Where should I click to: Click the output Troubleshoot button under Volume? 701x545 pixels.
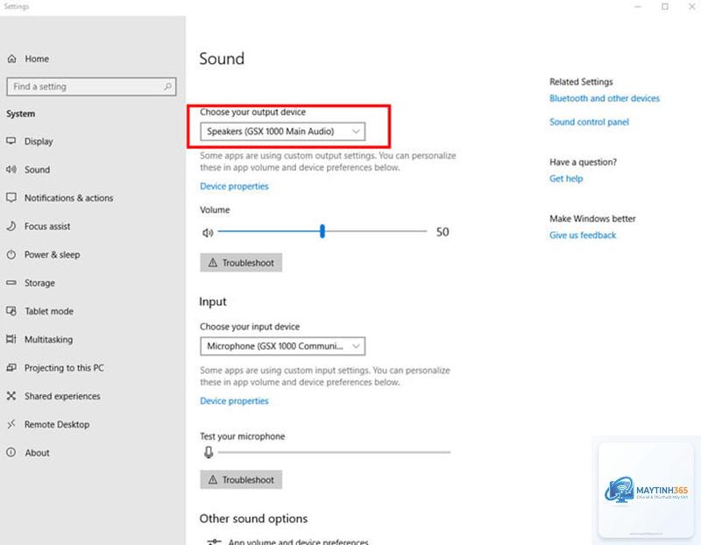pos(241,263)
